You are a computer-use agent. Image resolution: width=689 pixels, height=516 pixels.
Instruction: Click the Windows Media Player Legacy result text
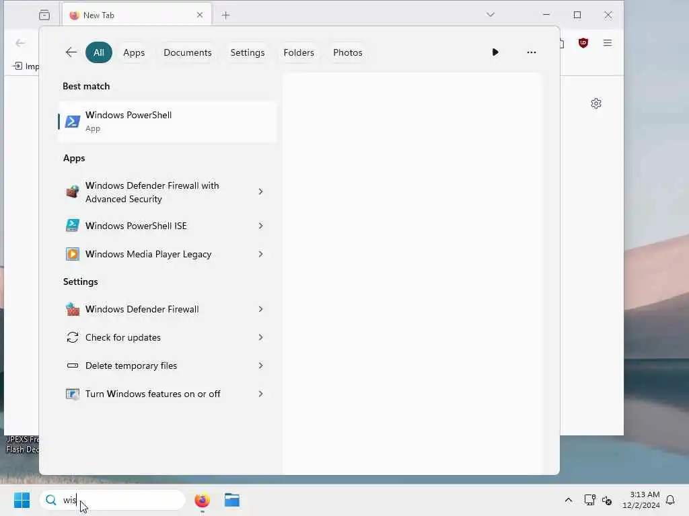(149, 254)
